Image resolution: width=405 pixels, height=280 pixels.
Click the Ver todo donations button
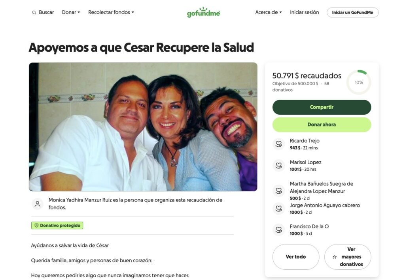296,257
